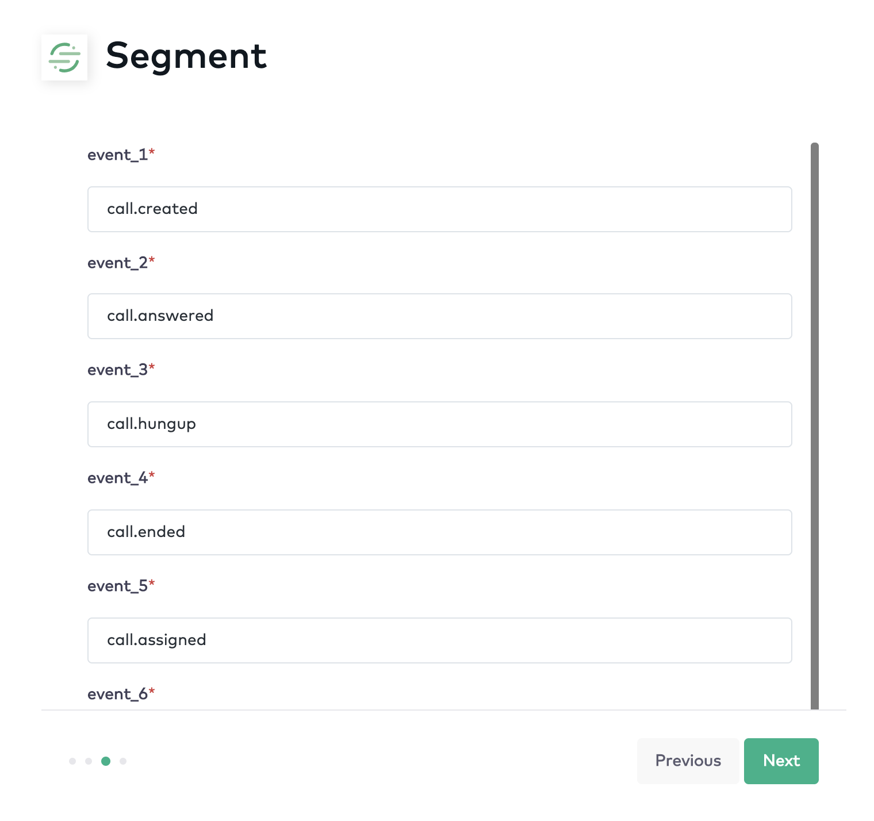Click the Segment heading text
The width and height of the screenshot is (874, 821).
pyautogui.click(x=186, y=56)
